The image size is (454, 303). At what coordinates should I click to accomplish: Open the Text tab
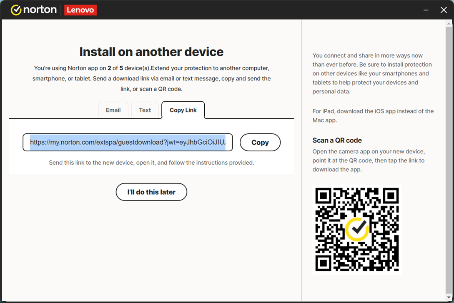(145, 110)
